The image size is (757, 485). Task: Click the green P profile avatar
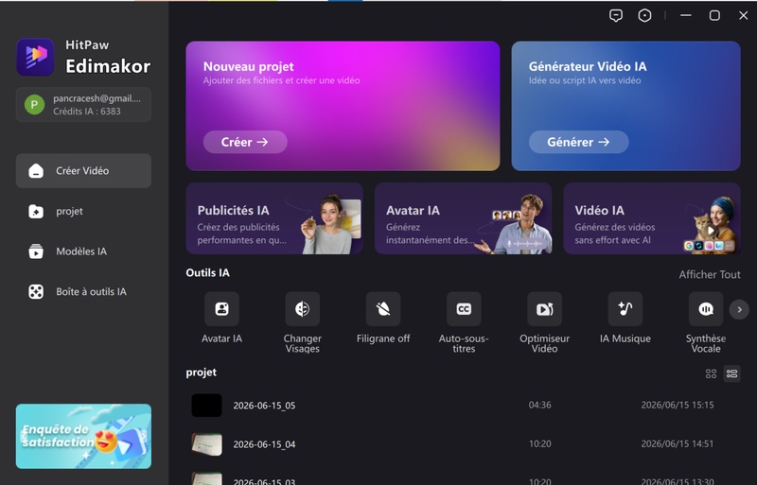coord(35,105)
